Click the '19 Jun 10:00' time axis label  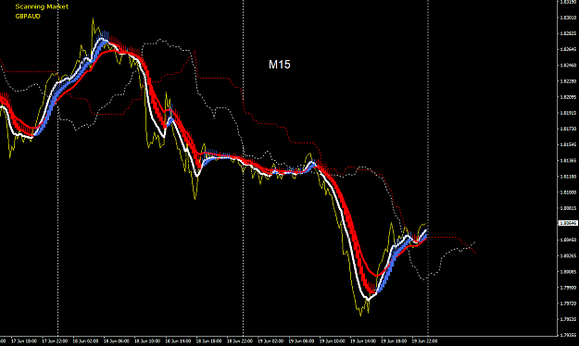point(333,341)
